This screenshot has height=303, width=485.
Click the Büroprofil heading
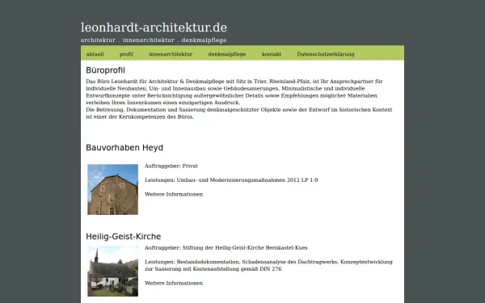105,70
